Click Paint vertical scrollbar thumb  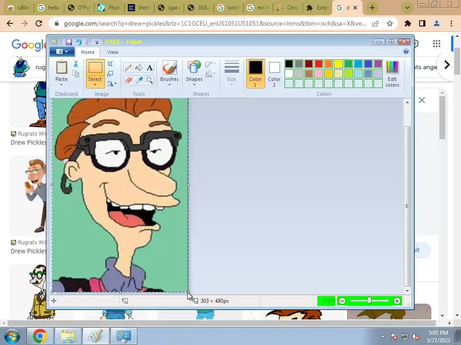(407, 206)
